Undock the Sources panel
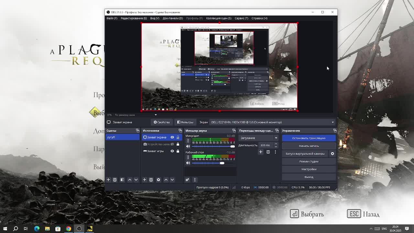Screen dimensions: 414x233 pyautogui.click(x=180, y=131)
